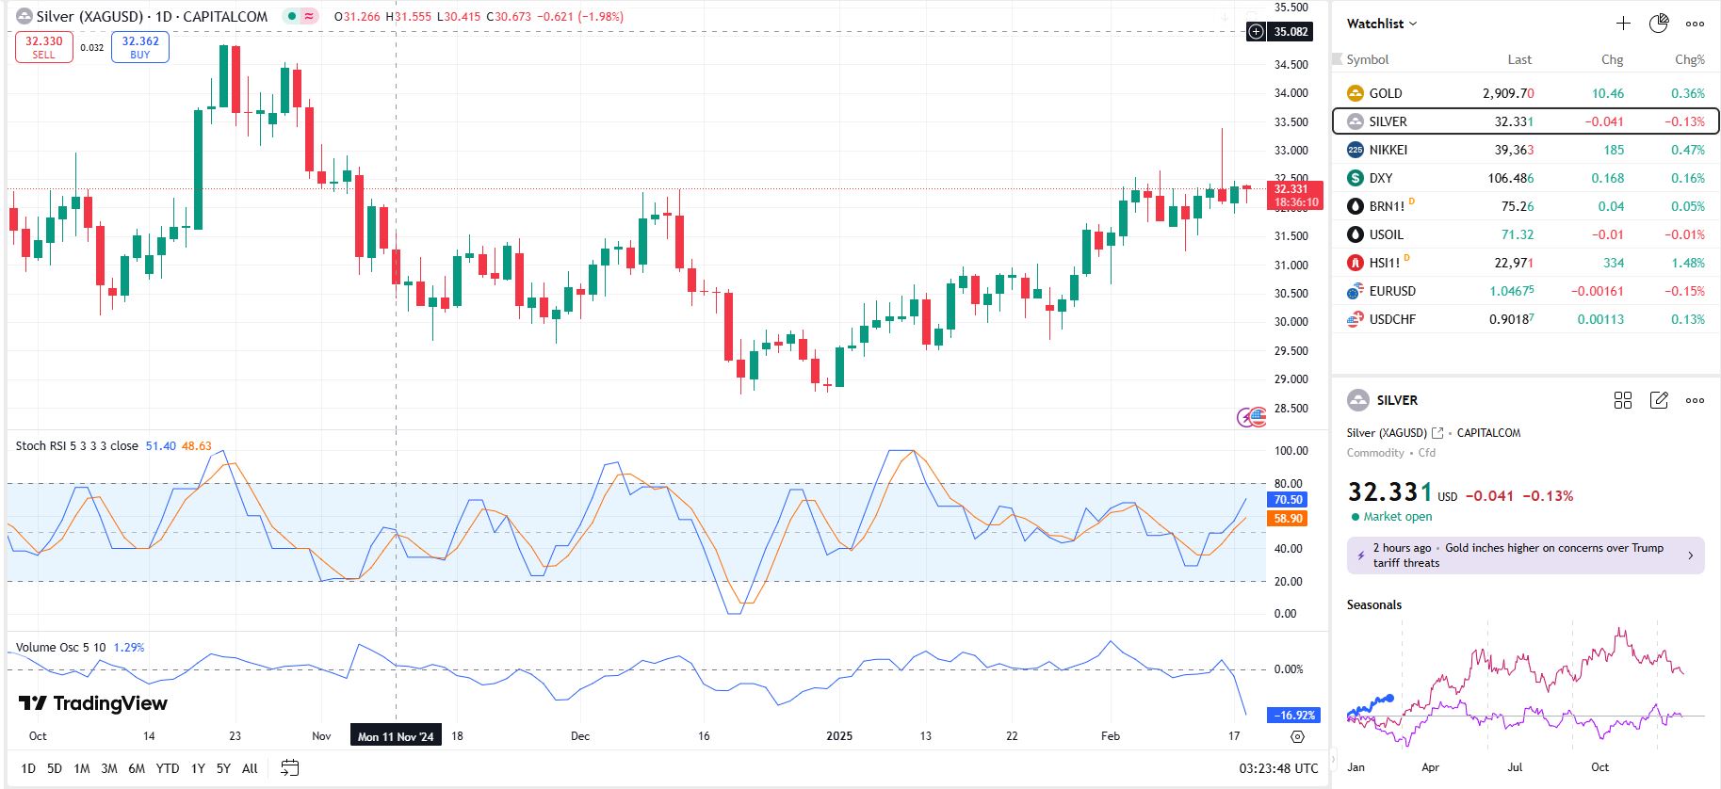The height and width of the screenshot is (789, 1721).
Task: Toggle the green market status indicator in chart header
Action: click(292, 16)
